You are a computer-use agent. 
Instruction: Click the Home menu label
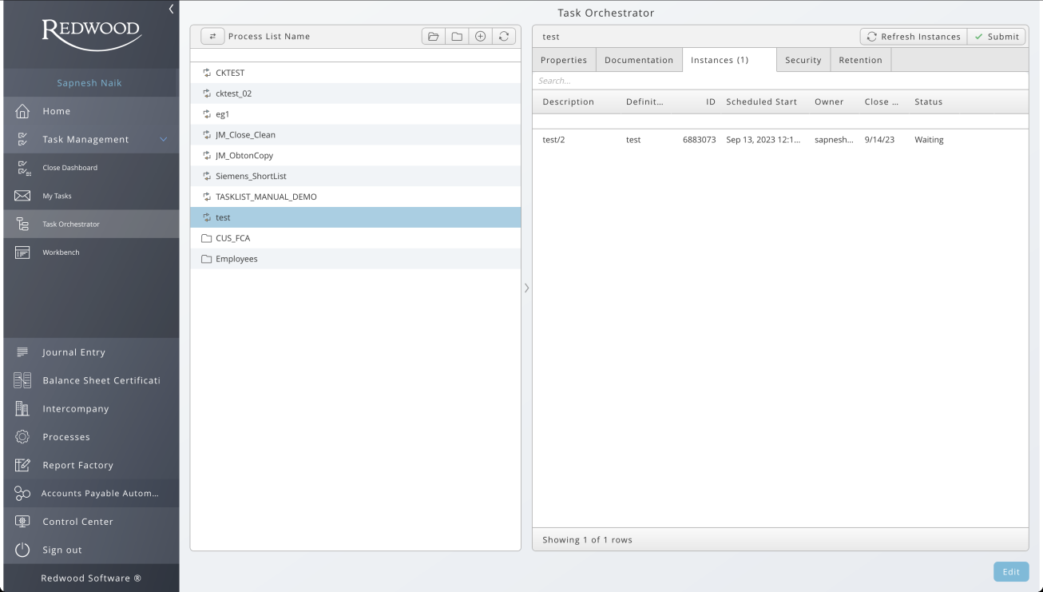[x=56, y=111]
